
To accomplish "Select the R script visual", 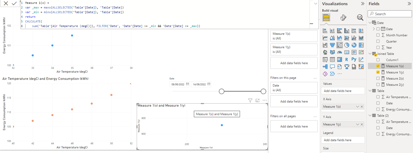I will pos(347,59).
